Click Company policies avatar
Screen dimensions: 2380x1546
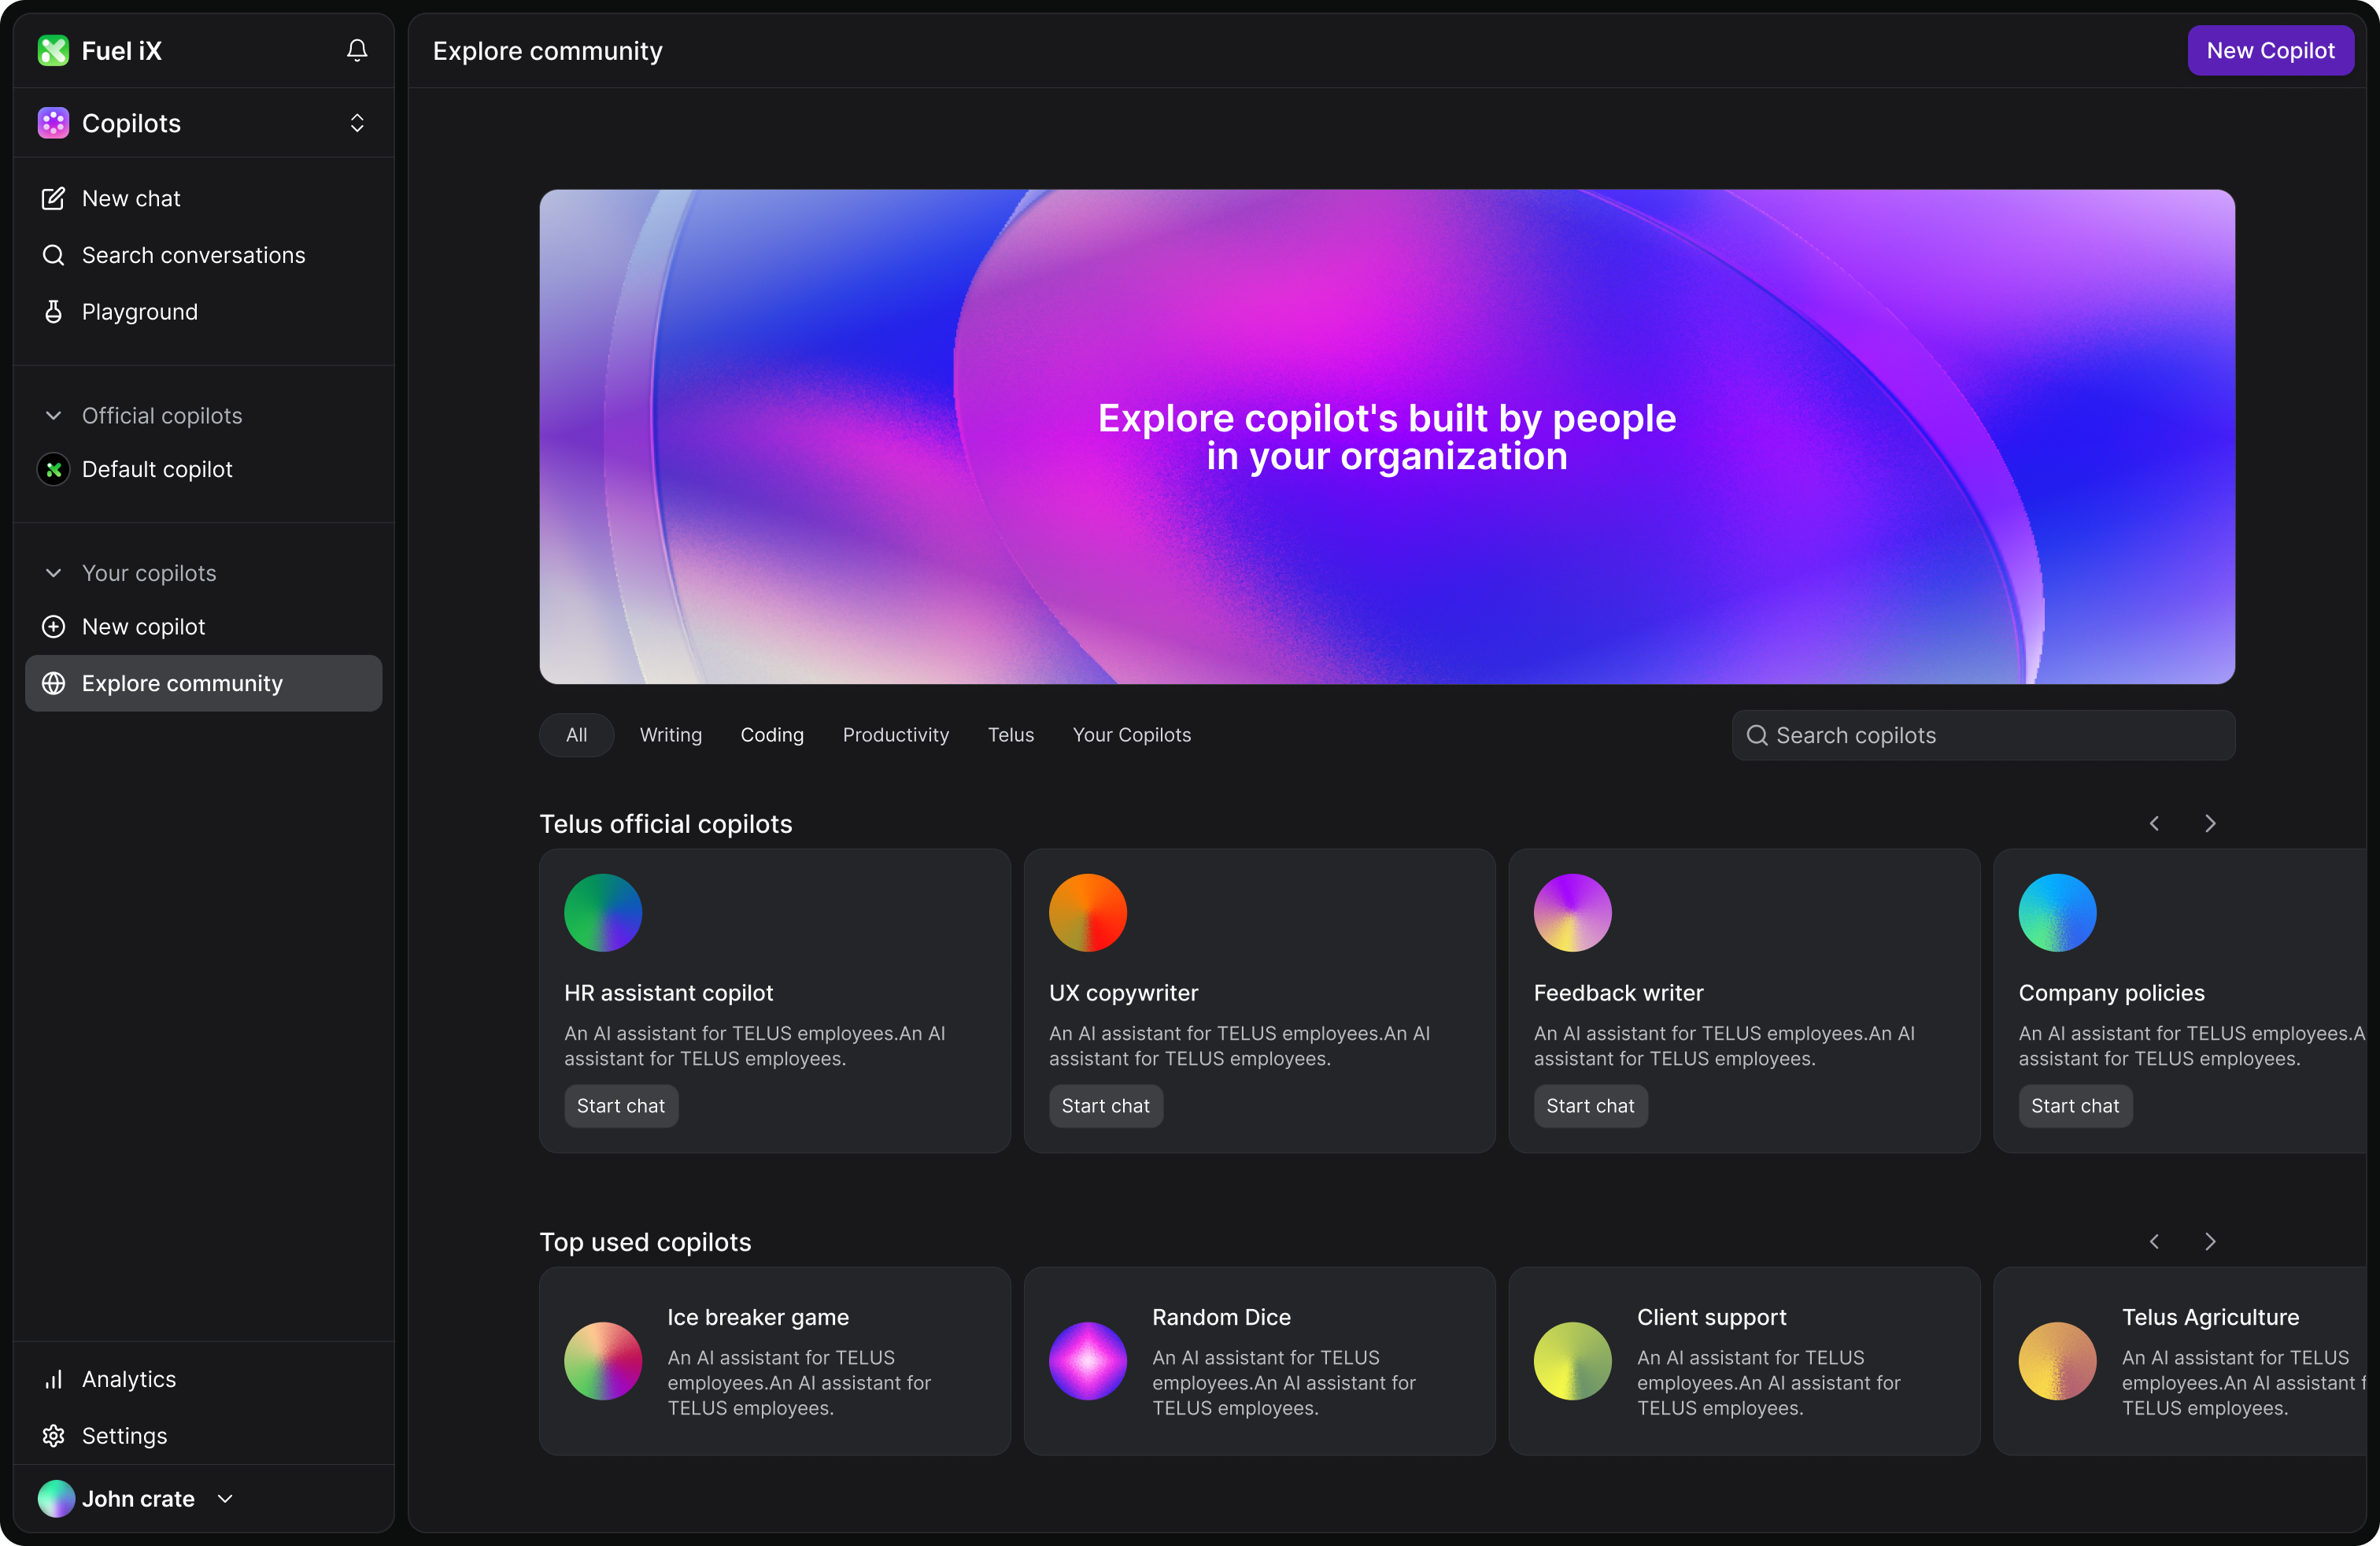(x=2058, y=912)
